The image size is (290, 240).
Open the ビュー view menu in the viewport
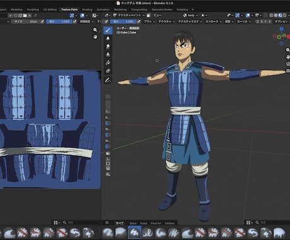click(x=157, y=15)
